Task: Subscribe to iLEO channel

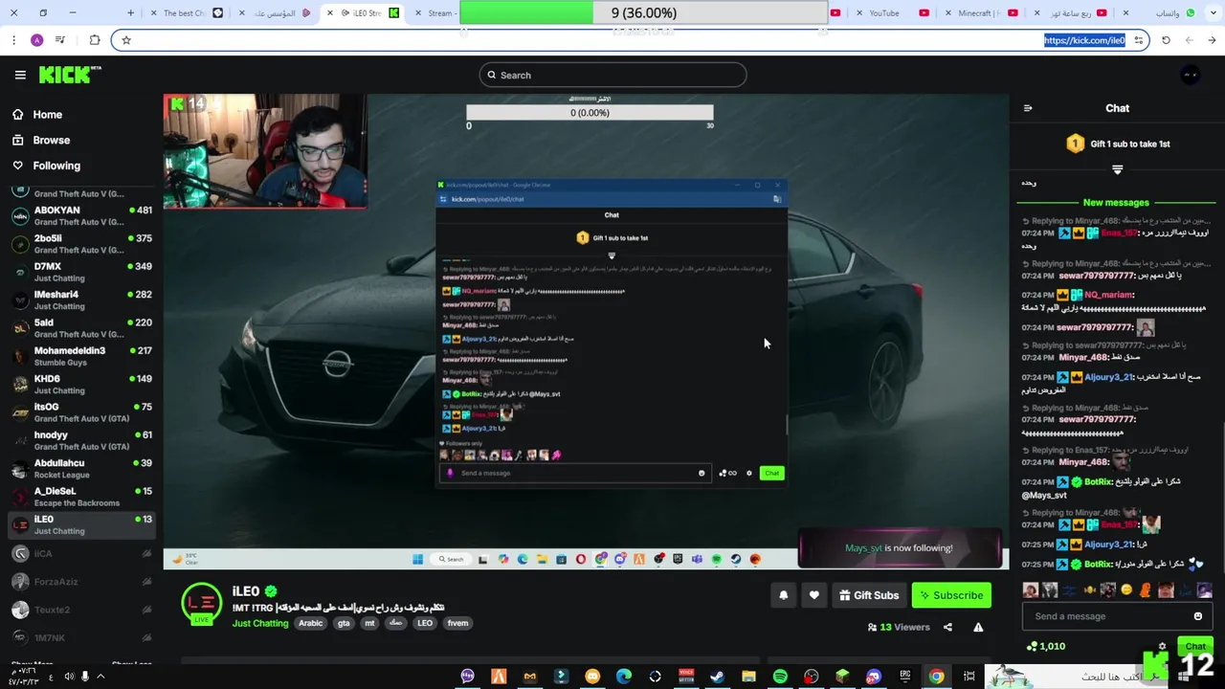Action: pos(951,595)
